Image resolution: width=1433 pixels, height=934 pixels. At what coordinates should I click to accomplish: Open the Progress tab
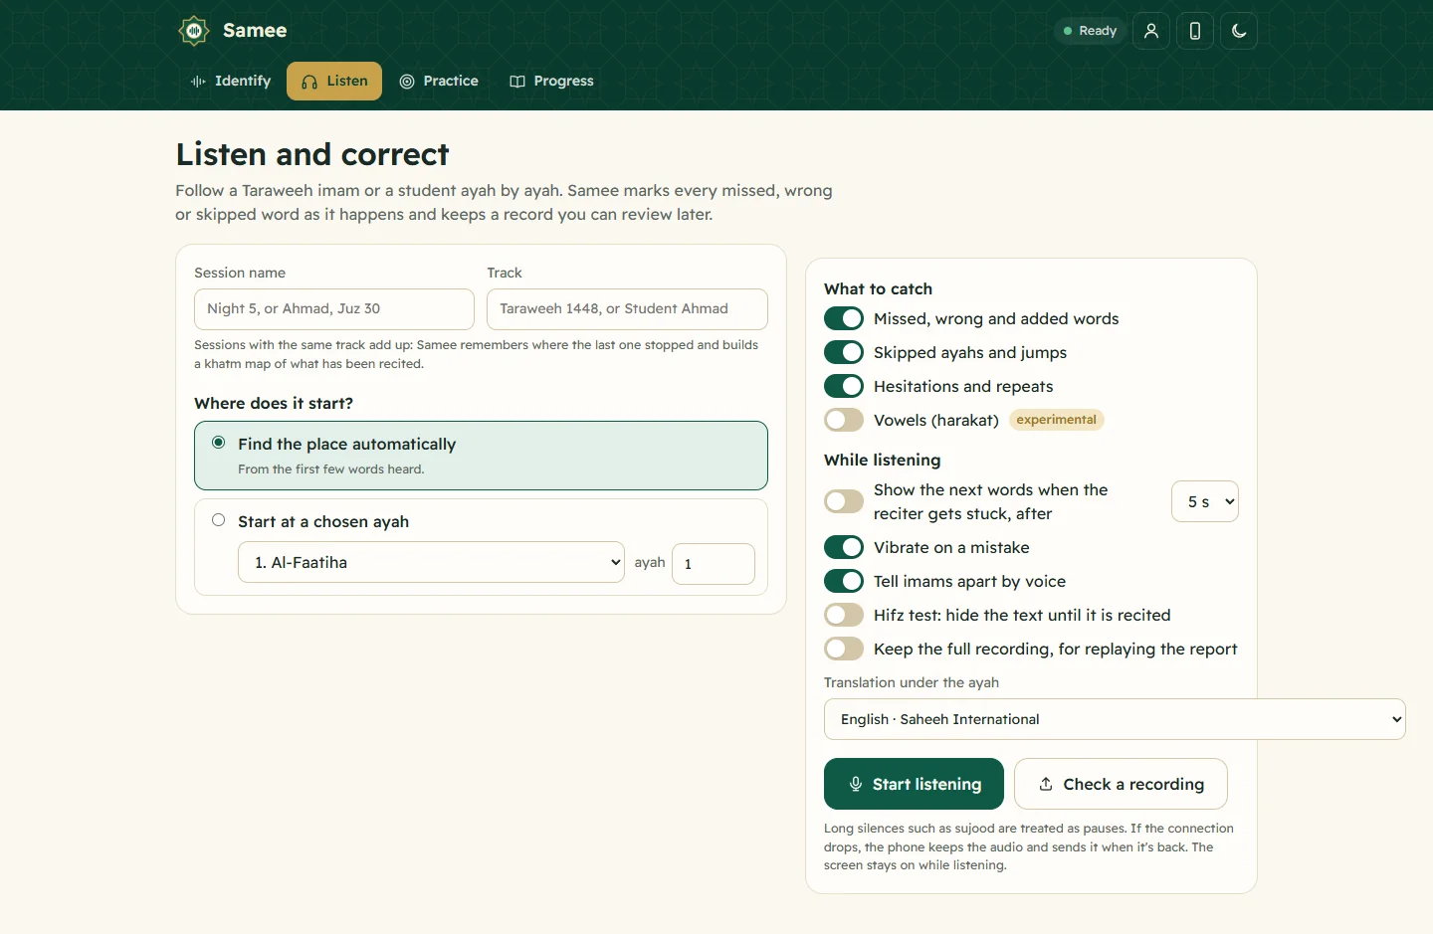[x=551, y=82]
